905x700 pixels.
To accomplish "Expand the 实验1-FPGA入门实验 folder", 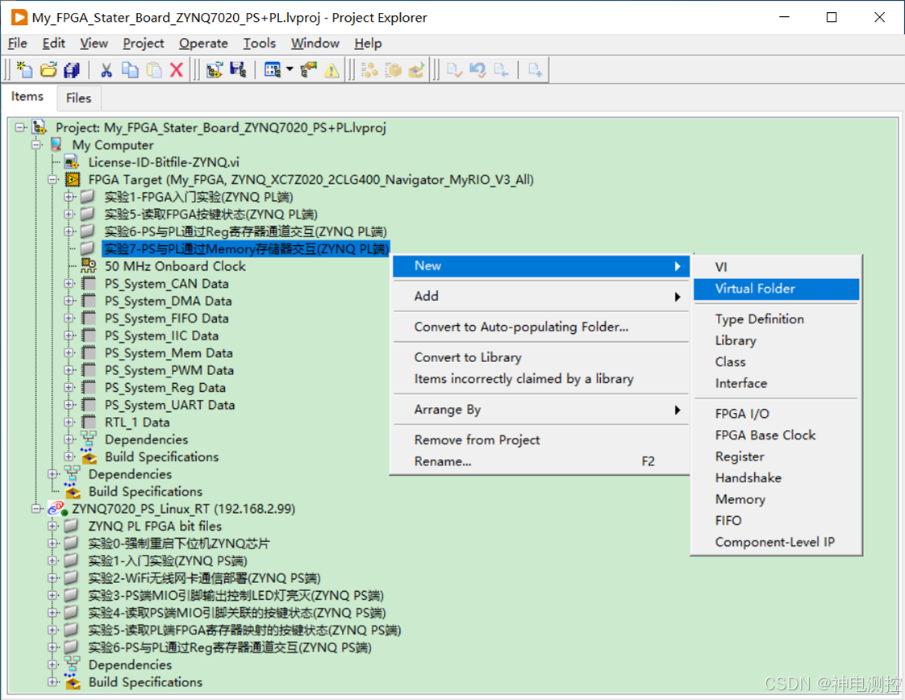I will (69, 197).
